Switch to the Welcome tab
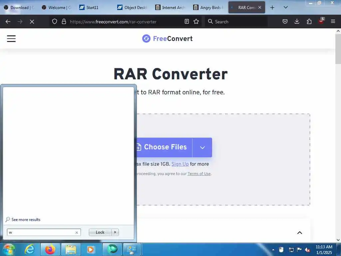The width and height of the screenshot is (341, 256). [57, 8]
